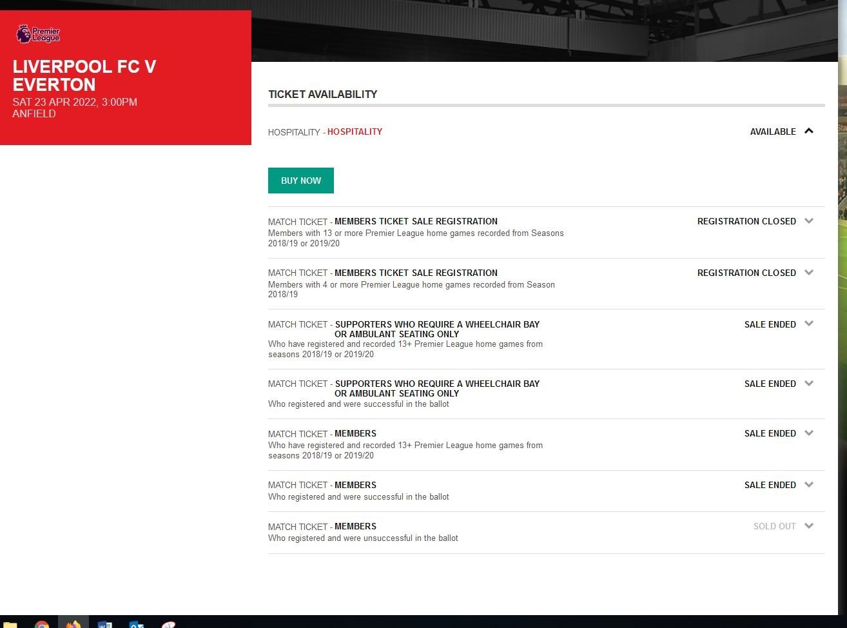Screen dimensions: 847x628
Task: Open File Explorer from the taskbar
Action: (10, 624)
